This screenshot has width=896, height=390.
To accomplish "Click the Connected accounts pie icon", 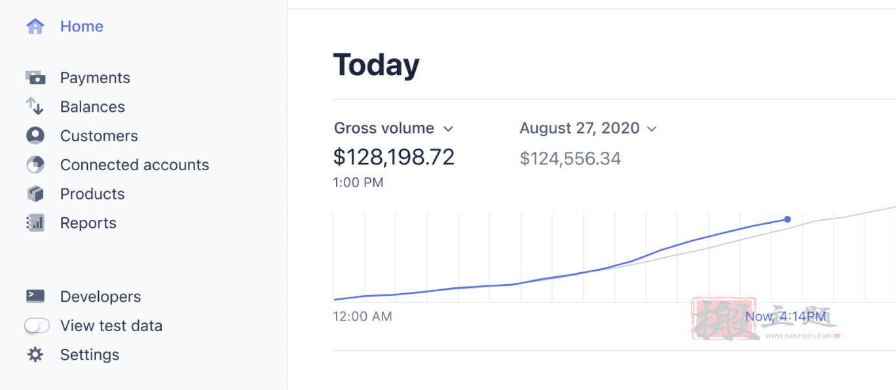I will coord(35,165).
